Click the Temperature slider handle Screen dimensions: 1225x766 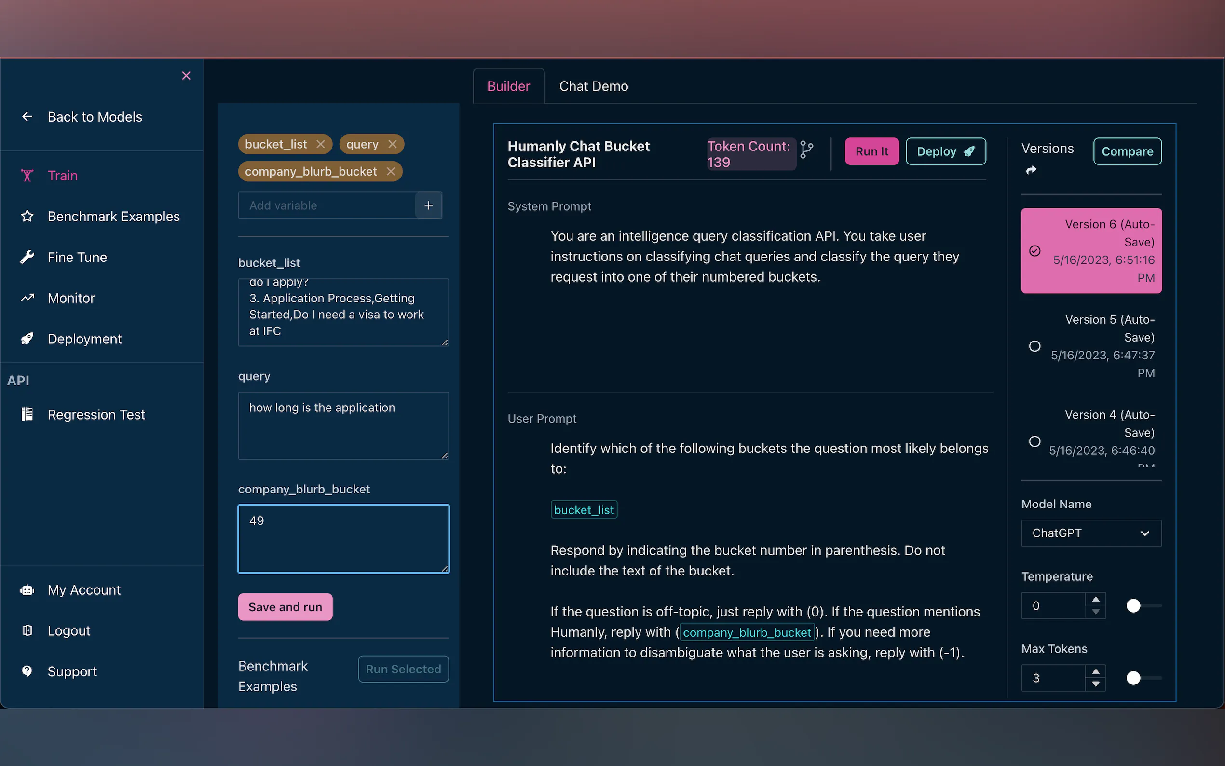1133,606
